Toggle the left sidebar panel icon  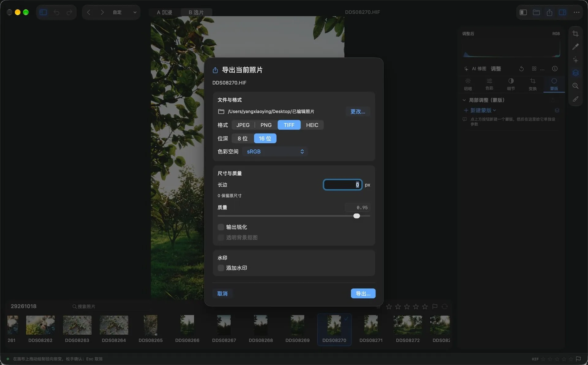(43, 12)
